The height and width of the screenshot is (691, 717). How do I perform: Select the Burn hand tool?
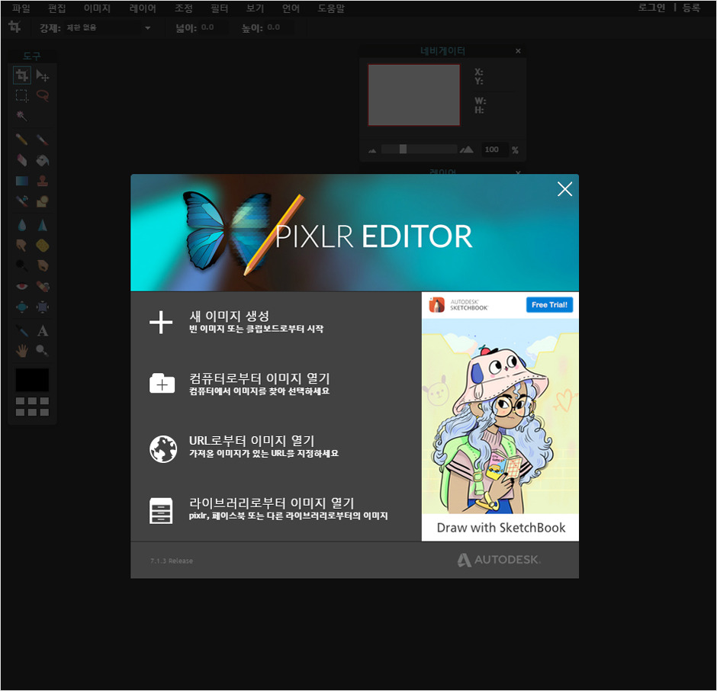click(x=43, y=265)
